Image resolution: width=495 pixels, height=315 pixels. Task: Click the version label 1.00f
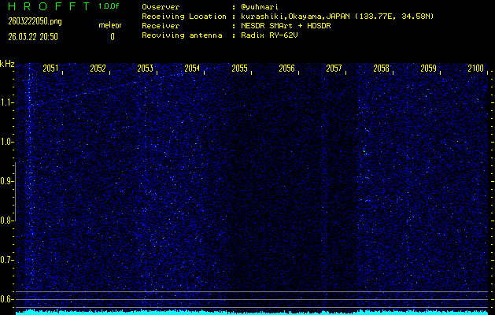point(109,6)
